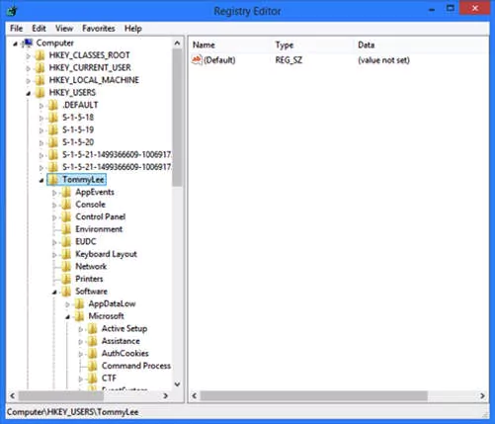Collapse the HKEY_USERS key

pos(29,94)
